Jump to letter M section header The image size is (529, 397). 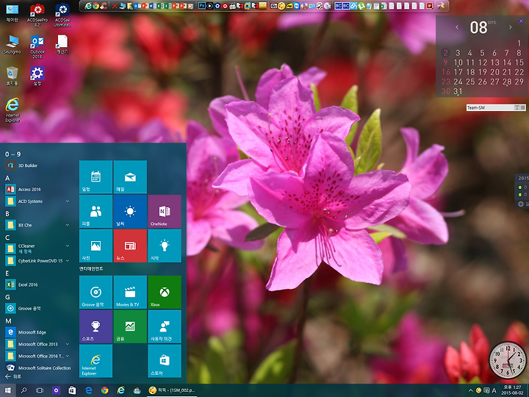[8, 321]
